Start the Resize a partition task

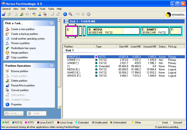tap(18, 43)
